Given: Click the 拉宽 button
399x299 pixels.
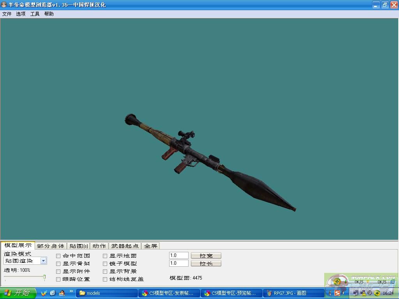Looking at the screenshot, I should click(206, 255).
